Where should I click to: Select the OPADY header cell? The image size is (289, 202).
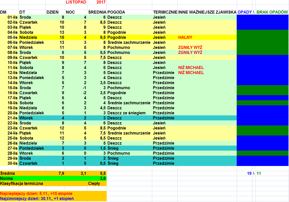[244, 12]
